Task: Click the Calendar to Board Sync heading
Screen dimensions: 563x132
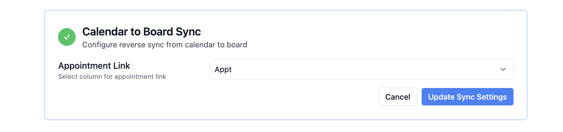Action: click(x=141, y=32)
